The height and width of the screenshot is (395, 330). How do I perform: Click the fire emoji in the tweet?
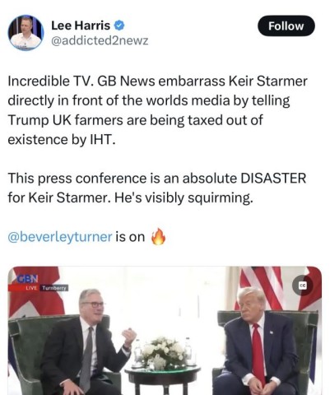coord(159,236)
